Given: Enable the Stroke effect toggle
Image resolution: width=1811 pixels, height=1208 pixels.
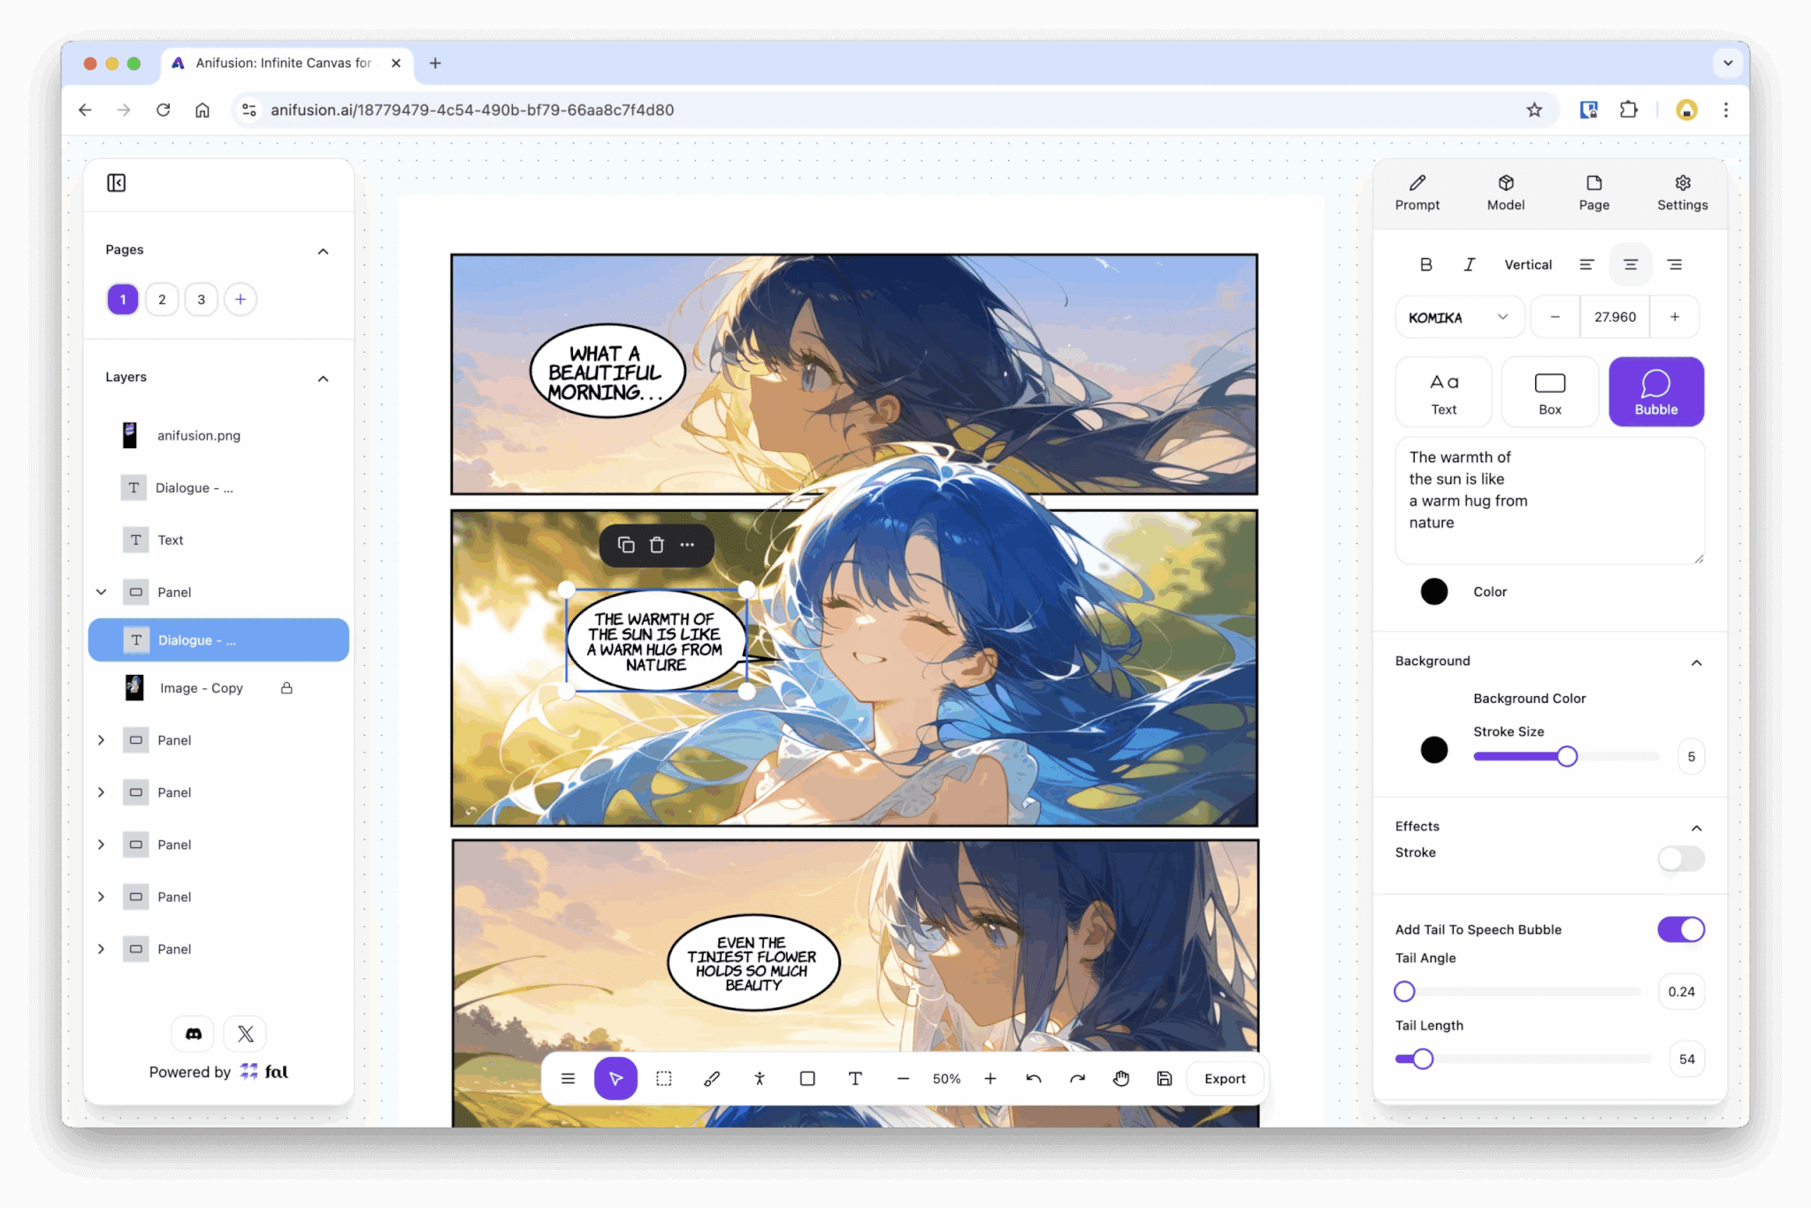Looking at the screenshot, I should pos(1679,858).
